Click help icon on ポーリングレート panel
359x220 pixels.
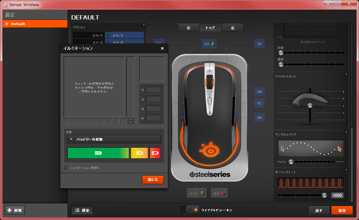point(346,170)
